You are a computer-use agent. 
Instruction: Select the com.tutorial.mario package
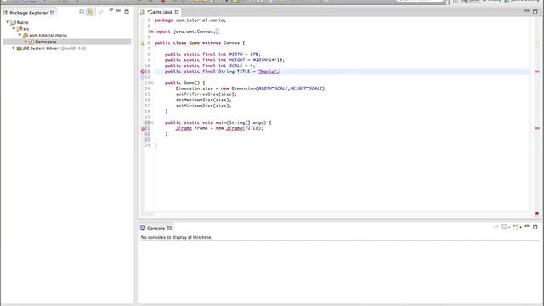tap(48, 36)
